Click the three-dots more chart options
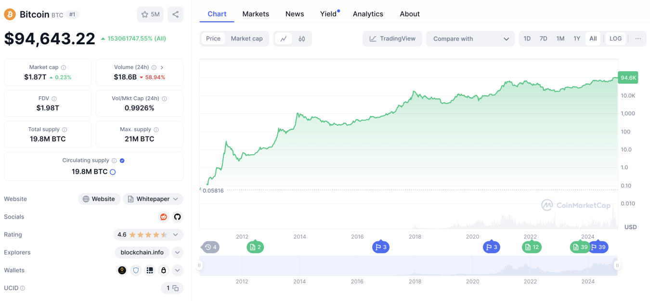This screenshot has width=650, height=301. [x=638, y=39]
